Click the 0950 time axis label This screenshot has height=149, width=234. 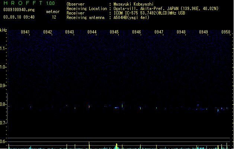(x=226, y=32)
